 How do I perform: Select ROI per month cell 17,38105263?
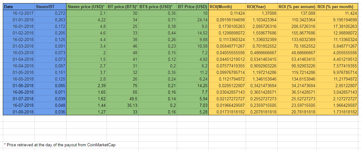pos(337,26)
